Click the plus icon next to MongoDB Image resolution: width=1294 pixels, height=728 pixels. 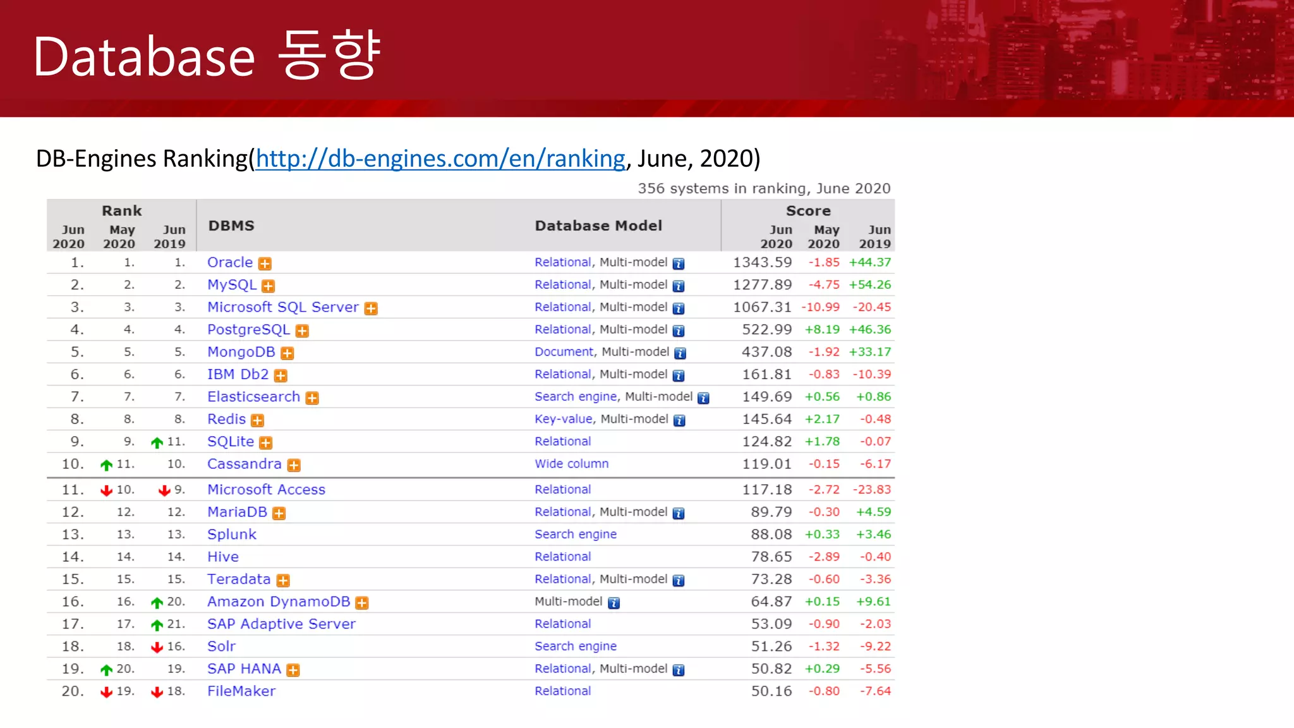pyautogui.click(x=287, y=353)
